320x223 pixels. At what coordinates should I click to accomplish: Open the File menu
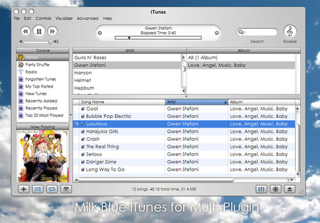pos(16,18)
